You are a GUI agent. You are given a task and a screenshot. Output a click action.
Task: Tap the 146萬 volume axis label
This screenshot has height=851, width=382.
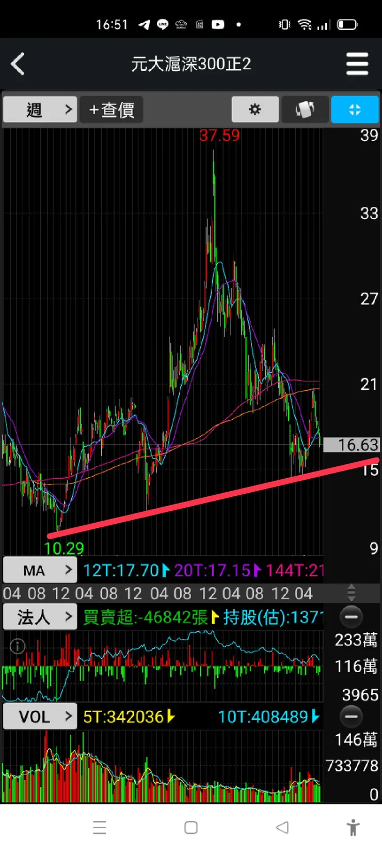pos(356,740)
